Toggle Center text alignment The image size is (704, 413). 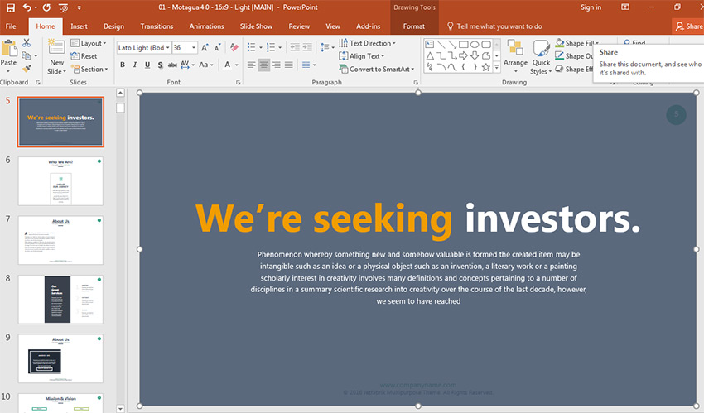tap(264, 65)
